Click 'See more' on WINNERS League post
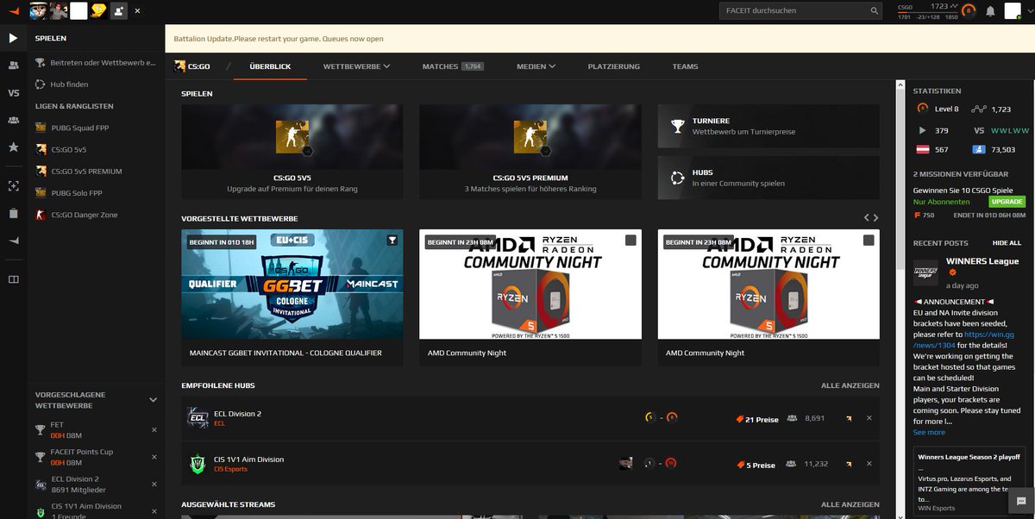 click(x=929, y=432)
